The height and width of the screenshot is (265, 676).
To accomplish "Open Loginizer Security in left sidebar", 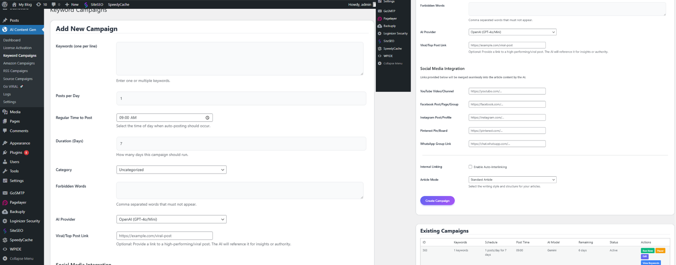I will click(x=25, y=221).
